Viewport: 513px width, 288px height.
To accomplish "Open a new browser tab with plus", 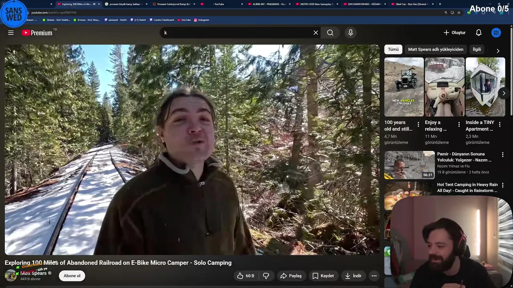I will point(440,4).
